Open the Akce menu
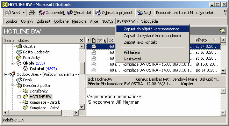 94,21
